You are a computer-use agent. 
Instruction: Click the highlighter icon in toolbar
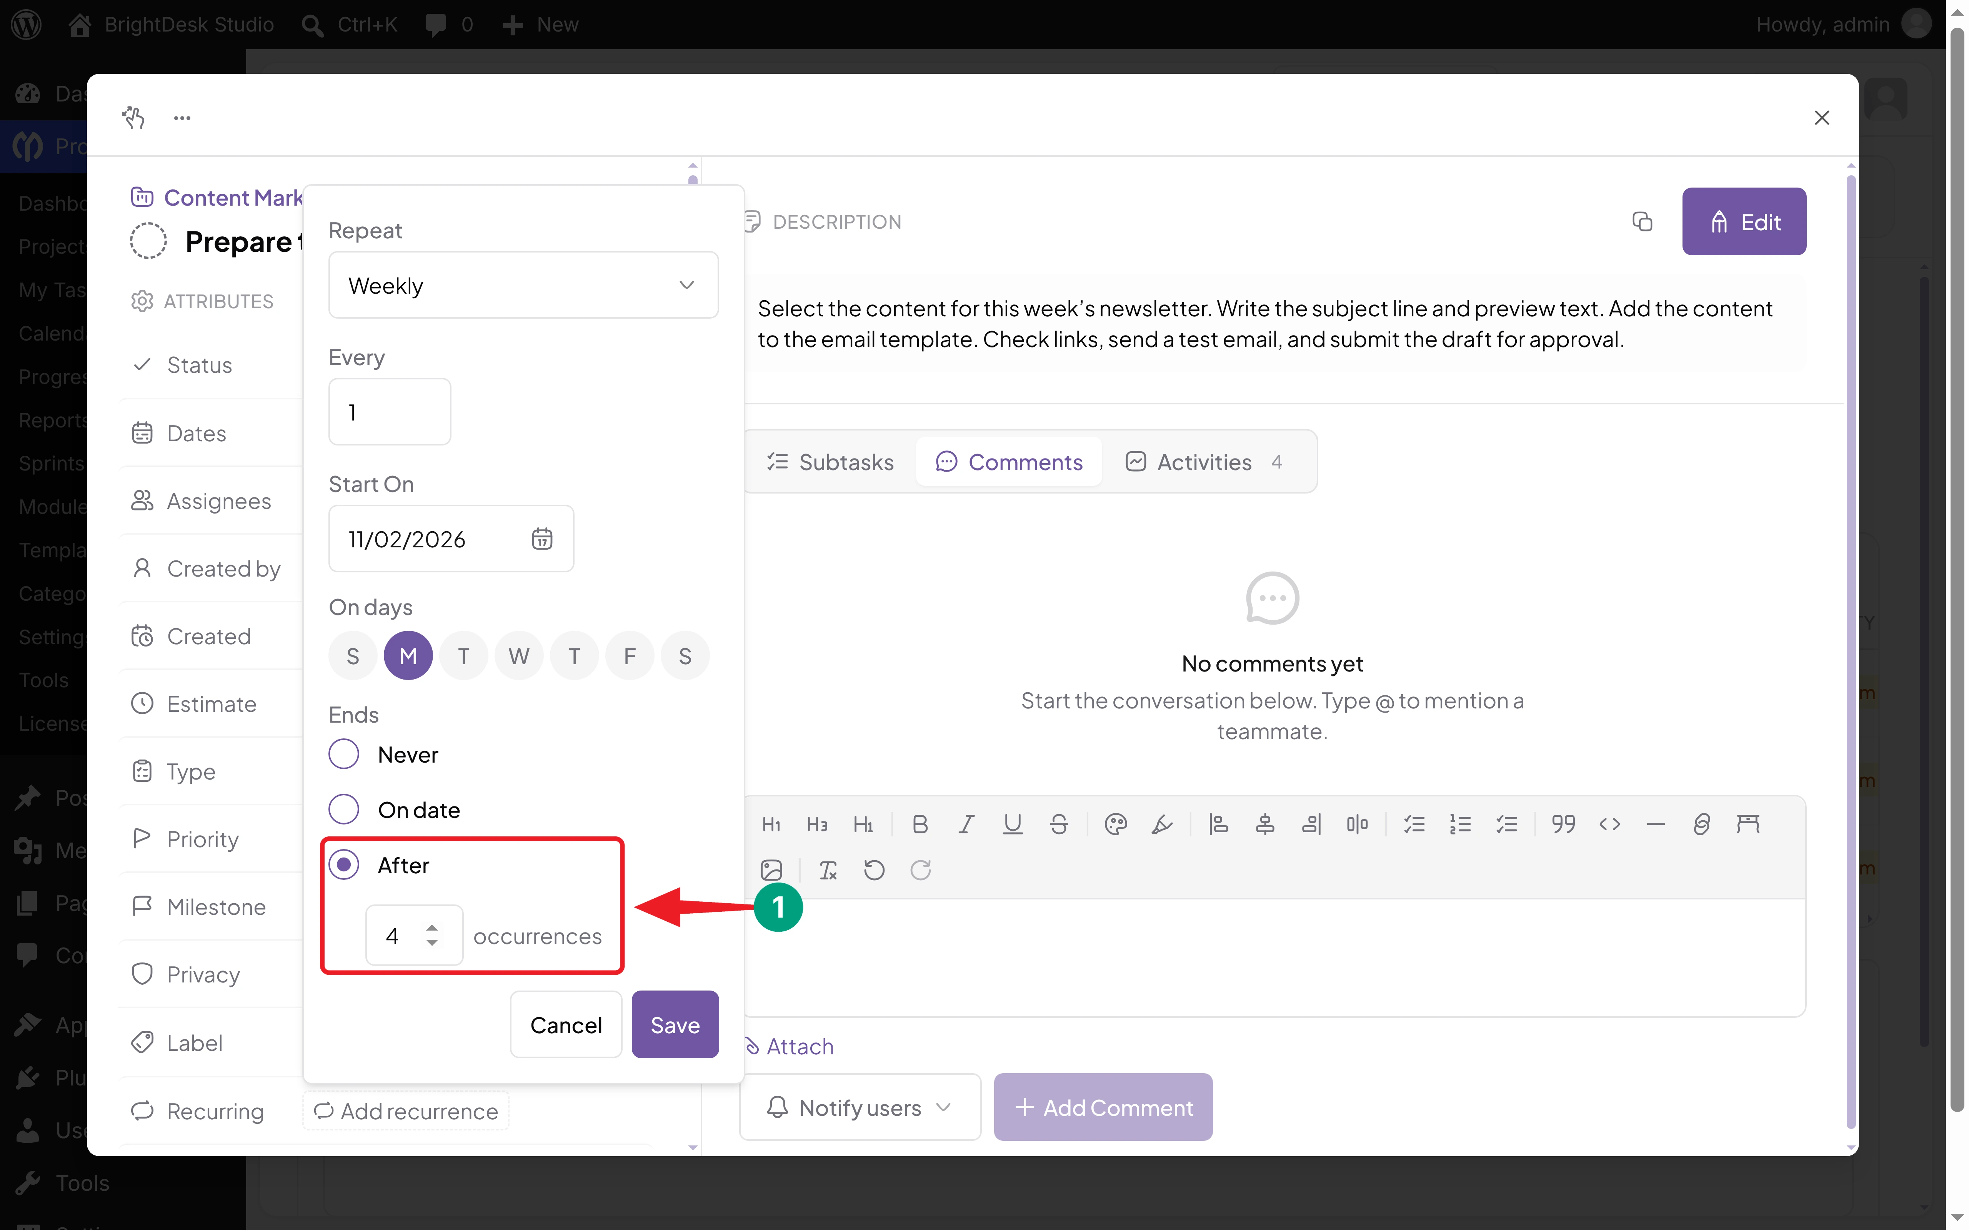coord(1162,824)
